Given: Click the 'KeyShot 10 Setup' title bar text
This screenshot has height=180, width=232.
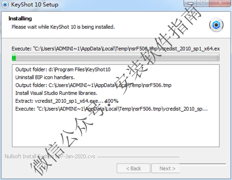Looking at the screenshot, I should (x=35, y=5).
